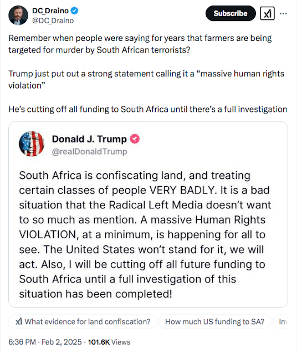Click the DC_Draino display name

click(50, 11)
